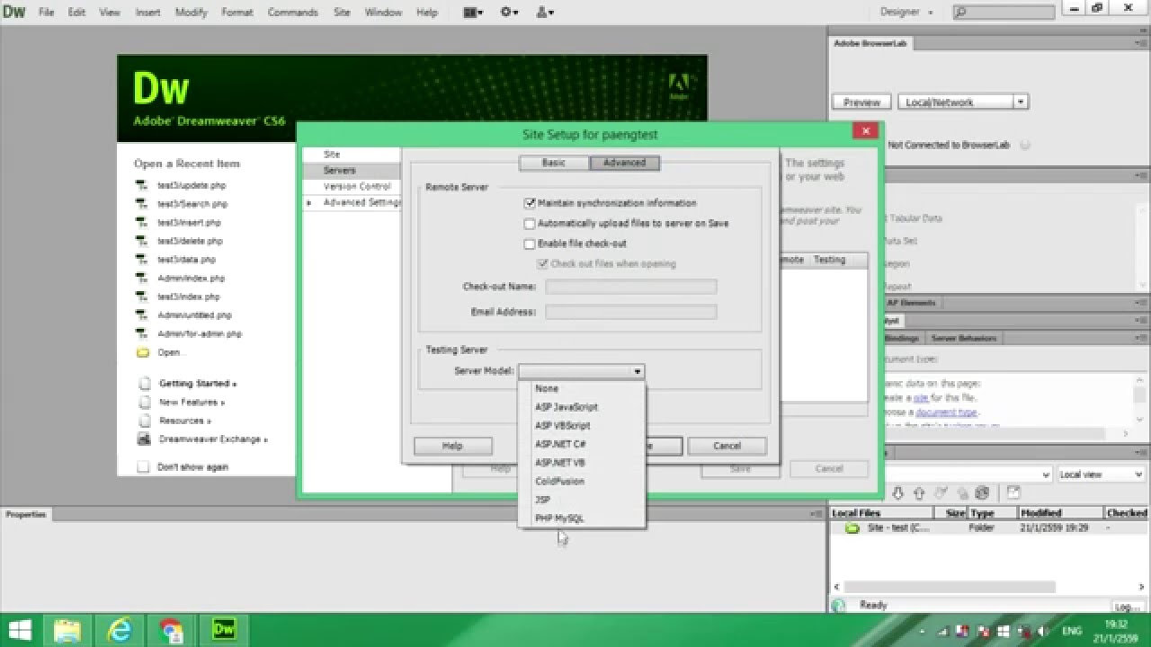Open Google Chrome from the taskbar
This screenshot has height=647, width=1151.
(x=172, y=630)
